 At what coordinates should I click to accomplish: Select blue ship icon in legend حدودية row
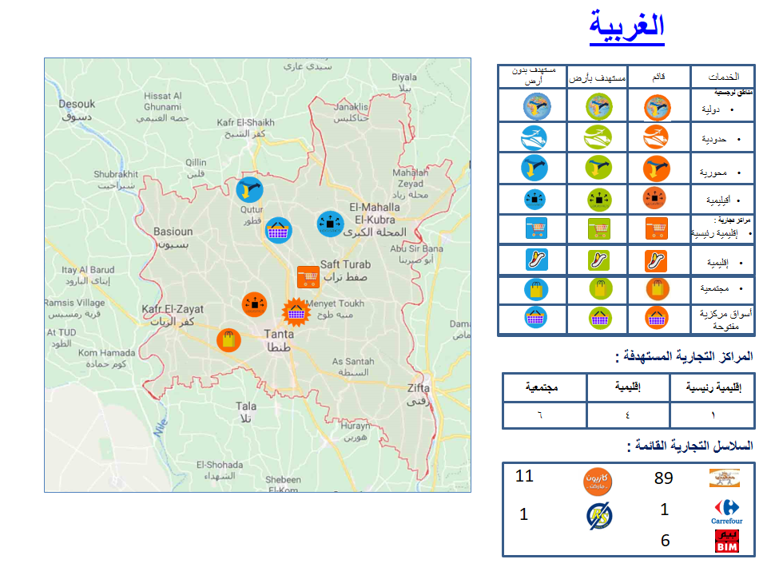535,138
